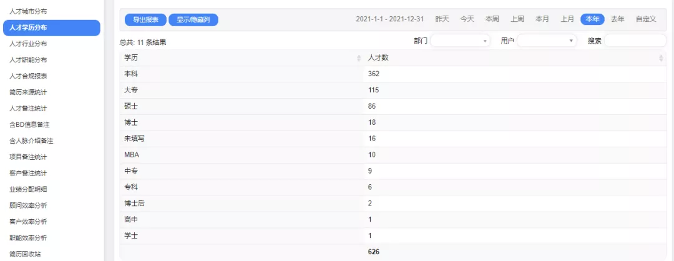Choose the 本年 date range
674x261 pixels.
pos(592,19)
